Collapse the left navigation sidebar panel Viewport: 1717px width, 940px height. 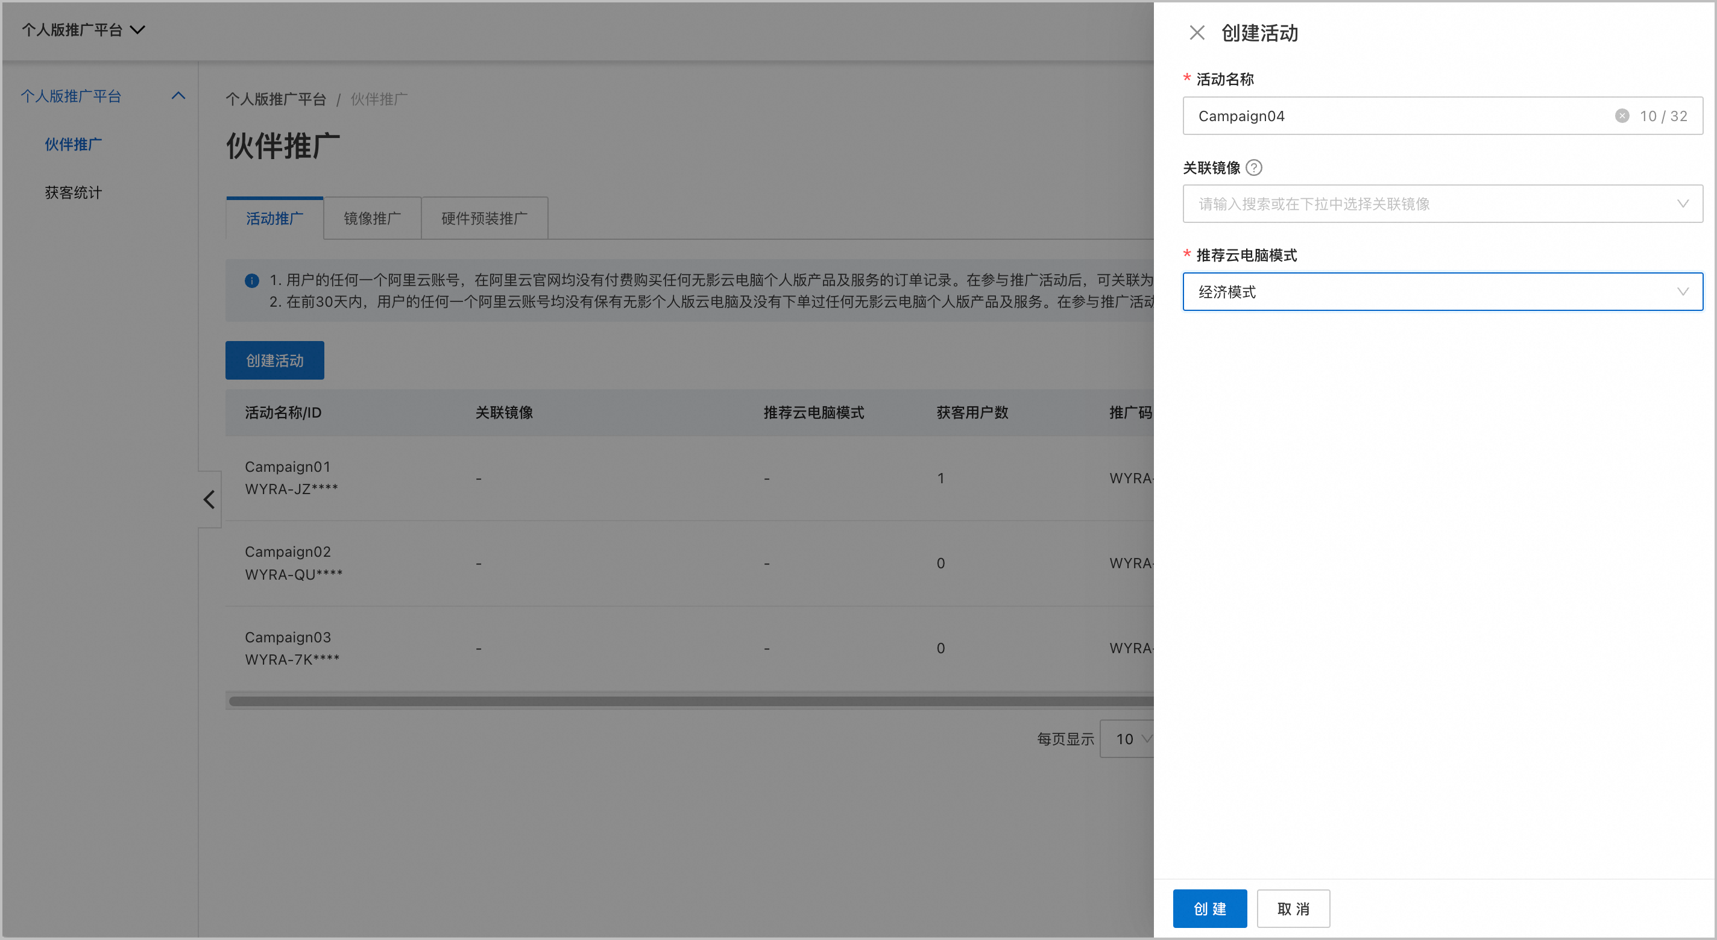209,499
